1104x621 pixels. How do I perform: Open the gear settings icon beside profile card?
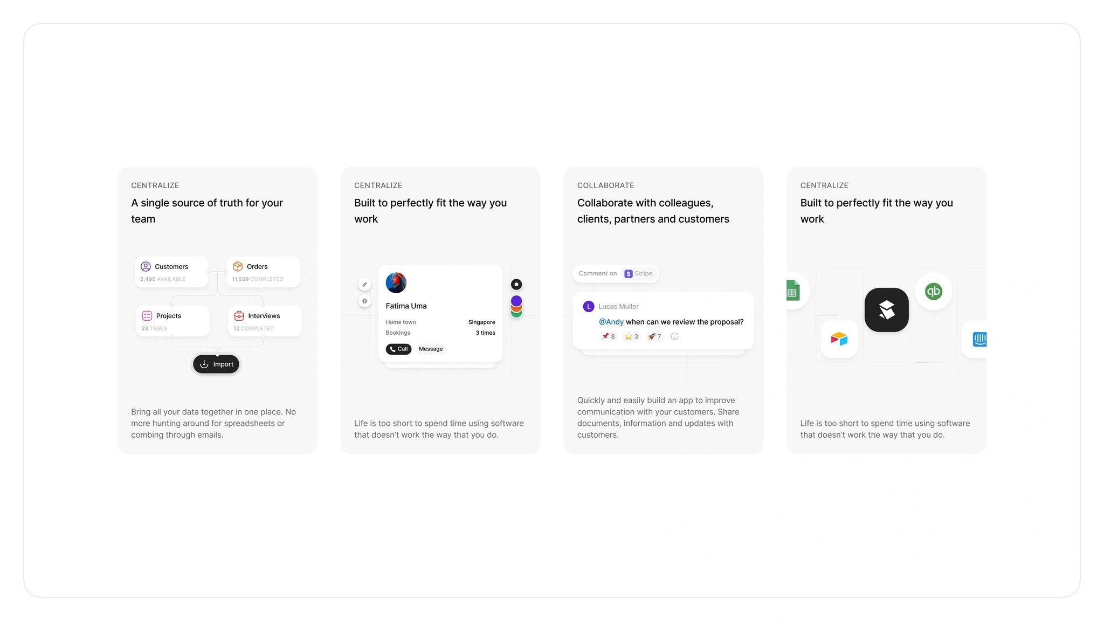(364, 301)
